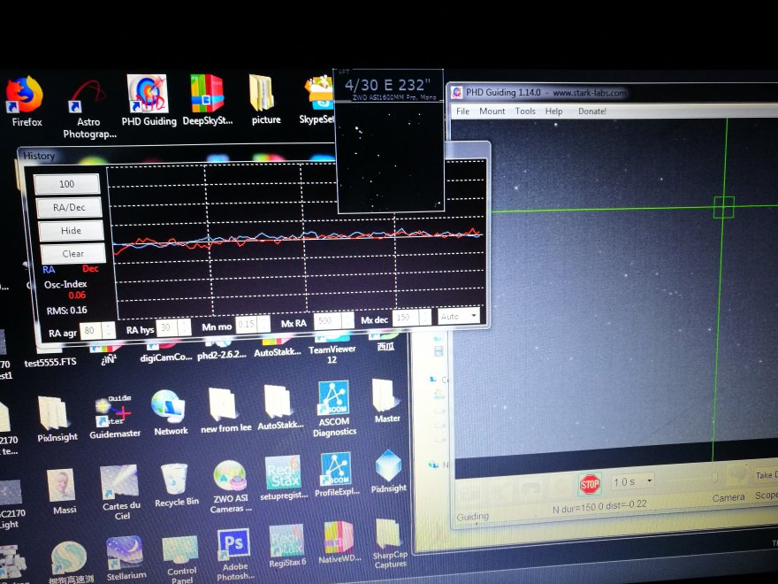Launch the PHD Guiding desktop shortcut

[x=149, y=101]
